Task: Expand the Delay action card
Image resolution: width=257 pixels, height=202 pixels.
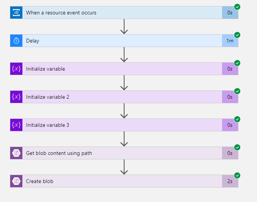Action: click(x=124, y=41)
